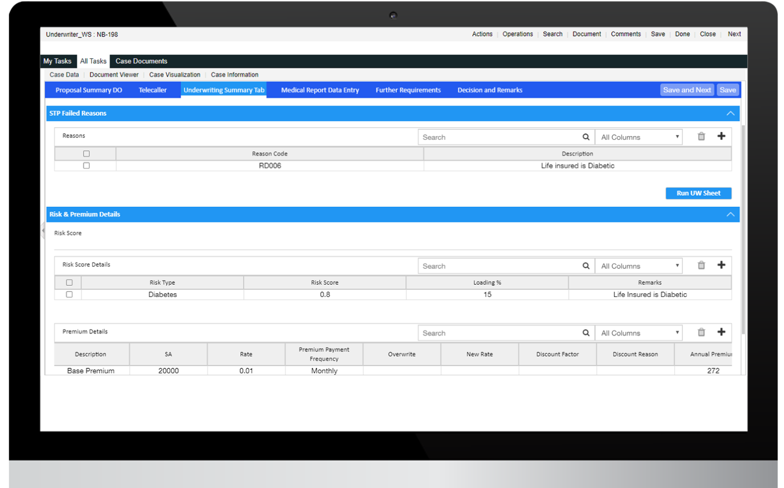The width and height of the screenshot is (784, 488).
Task: Check the Diabetes risk row checkbox
Action: [x=69, y=294]
